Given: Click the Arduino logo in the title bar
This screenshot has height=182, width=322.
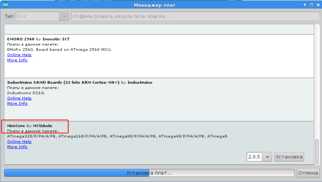Looking at the screenshot, I should click(5, 5).
